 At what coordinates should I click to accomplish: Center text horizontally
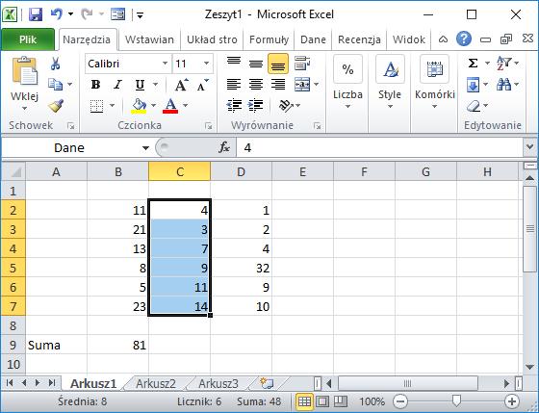pyautogui.click(x=256, y=85)
